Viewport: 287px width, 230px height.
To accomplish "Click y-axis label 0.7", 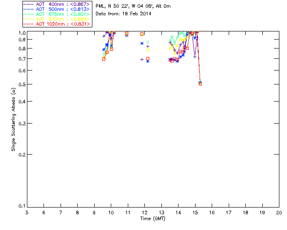I will click(x=22, y=59).
